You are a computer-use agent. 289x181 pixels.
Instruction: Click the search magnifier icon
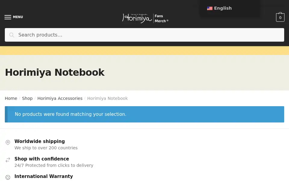click(12, 35)
